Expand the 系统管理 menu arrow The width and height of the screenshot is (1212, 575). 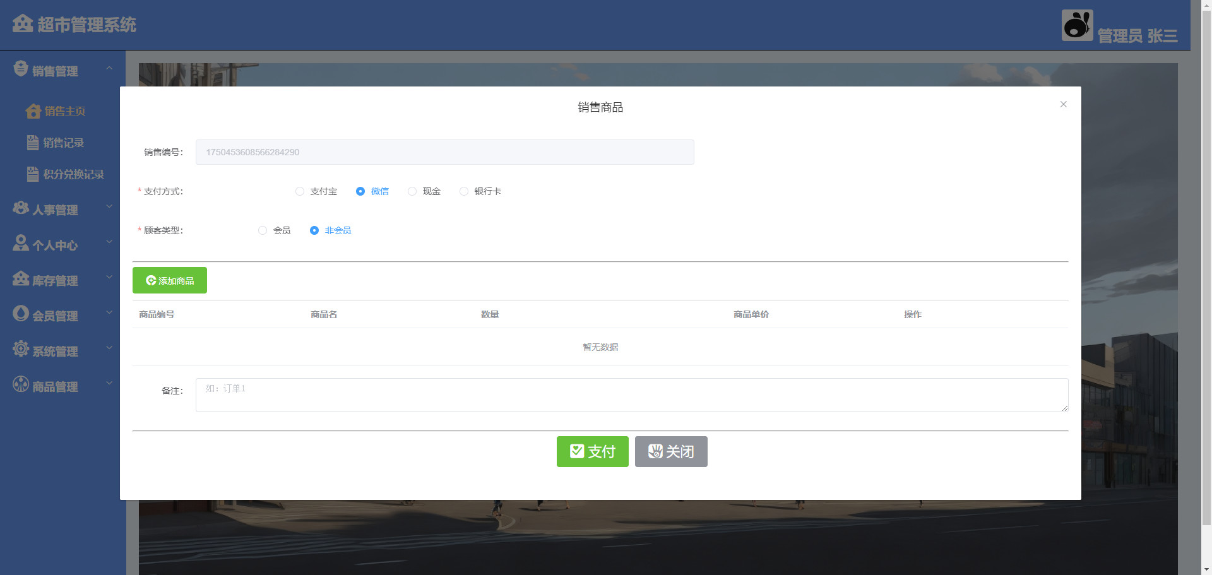point(109,348)
